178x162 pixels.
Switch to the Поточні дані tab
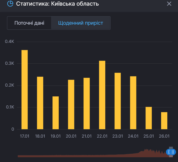click(29, 23)
